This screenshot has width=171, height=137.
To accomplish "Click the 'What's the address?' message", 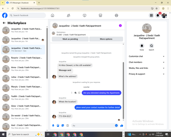I will 68,76.
